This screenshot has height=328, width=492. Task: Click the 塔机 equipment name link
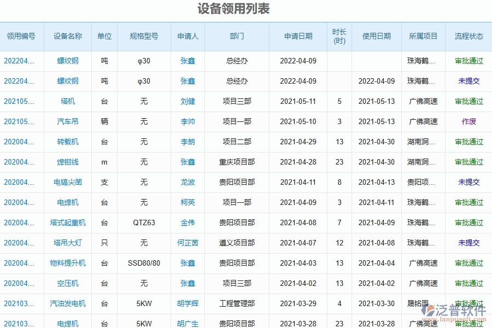(x=68, y=102)
